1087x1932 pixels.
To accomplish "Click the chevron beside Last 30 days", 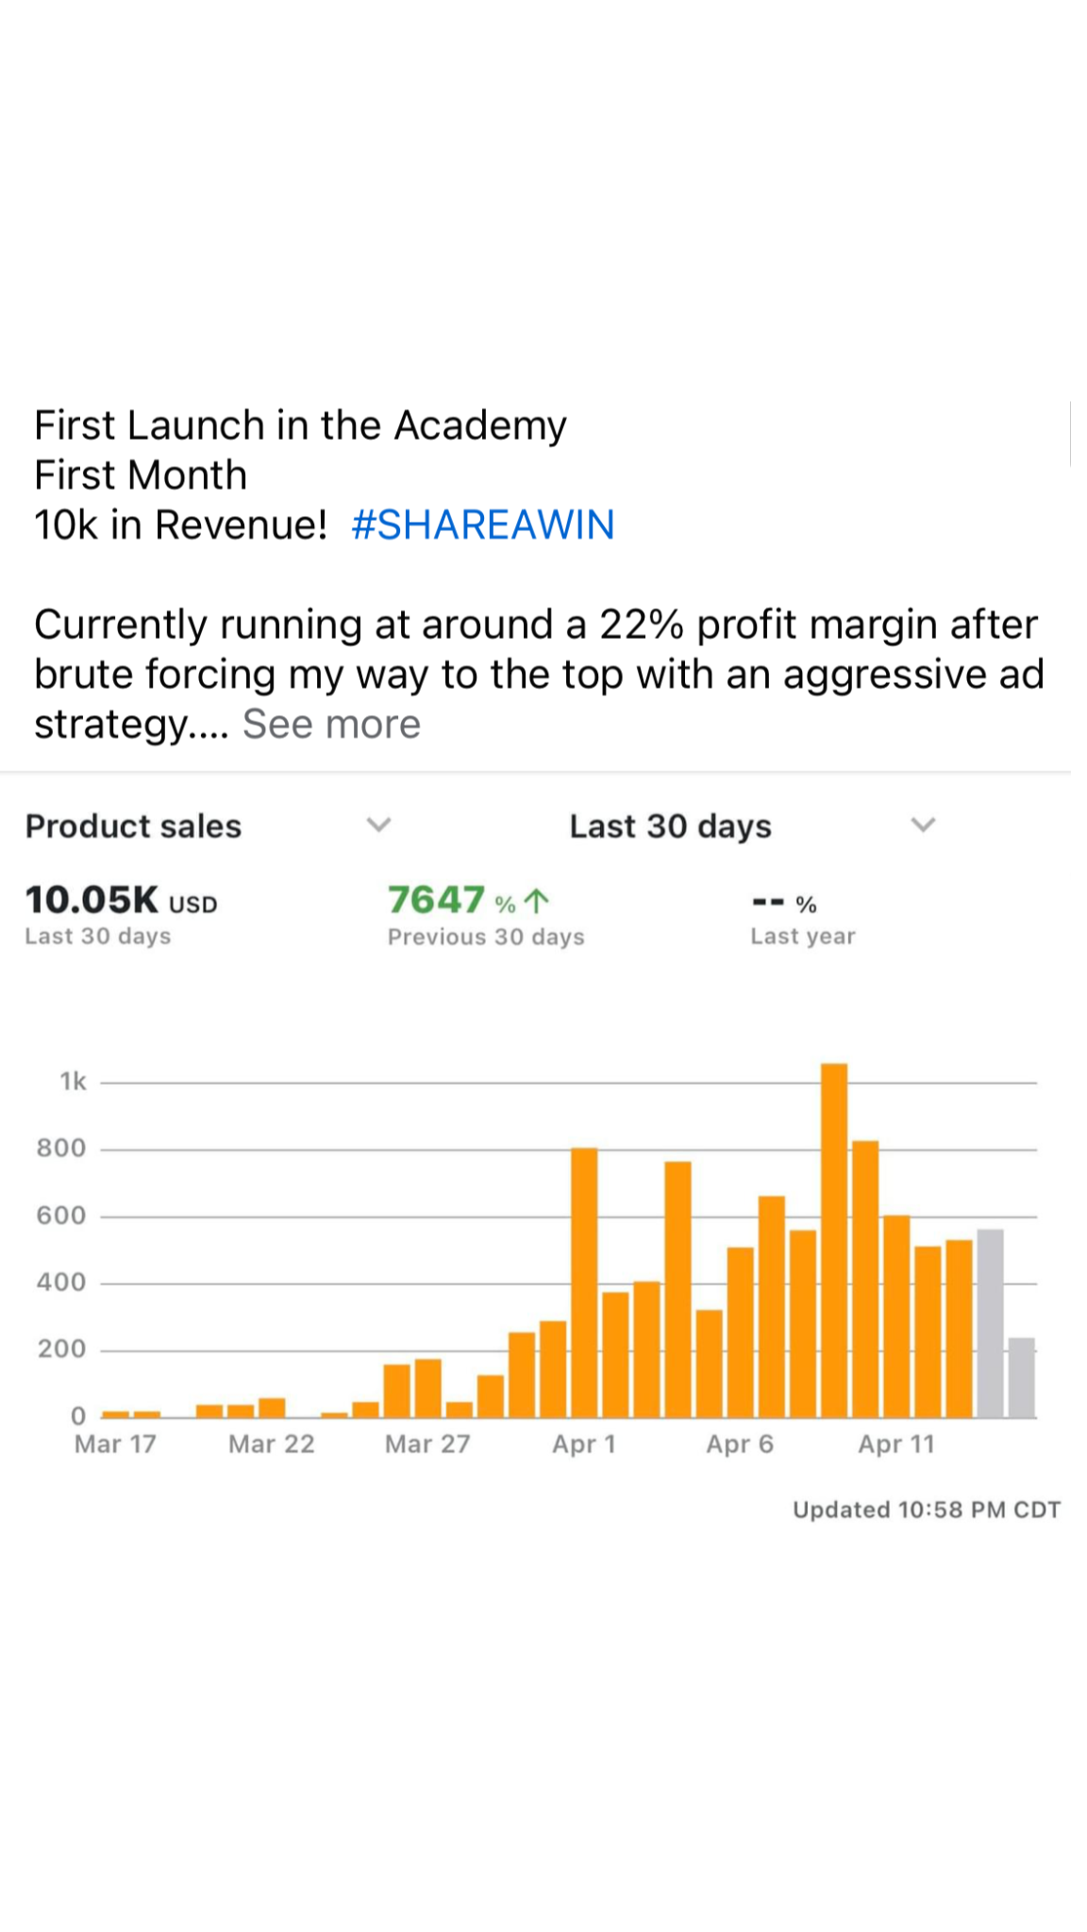I will pos(922,825).
